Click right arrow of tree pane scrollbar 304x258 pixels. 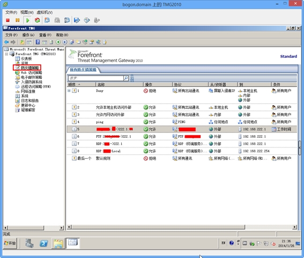[62, 228]
